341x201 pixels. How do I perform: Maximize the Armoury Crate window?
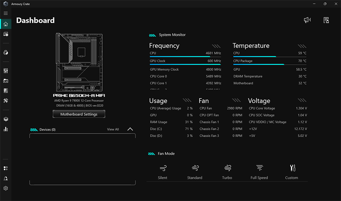(x=325, y=4)
